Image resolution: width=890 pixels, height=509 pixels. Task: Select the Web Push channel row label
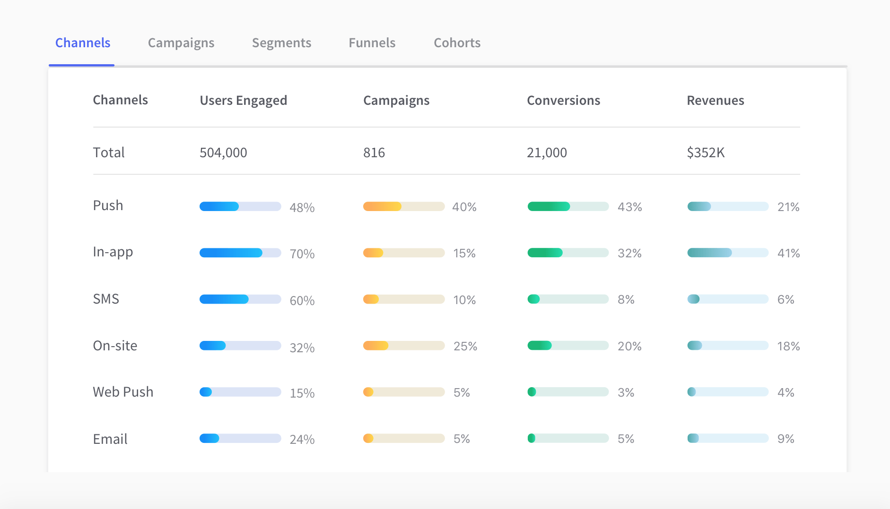tap(123, 392)
